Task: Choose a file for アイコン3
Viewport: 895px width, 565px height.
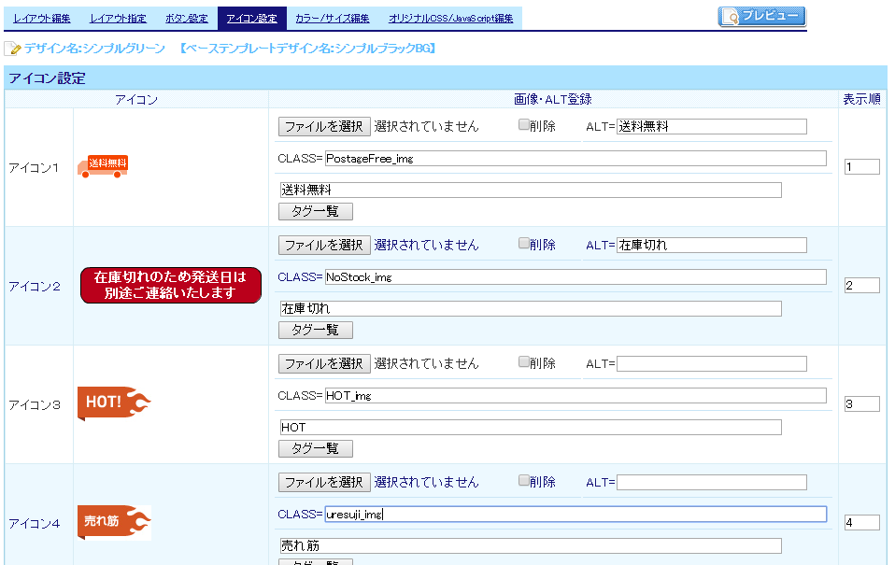Action: pyautogui.click(x=324, y=364)
